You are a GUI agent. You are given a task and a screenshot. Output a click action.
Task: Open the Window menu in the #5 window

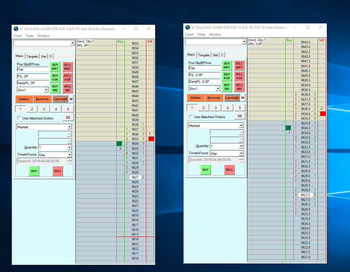pyautogui.click(x=43, y=36)
